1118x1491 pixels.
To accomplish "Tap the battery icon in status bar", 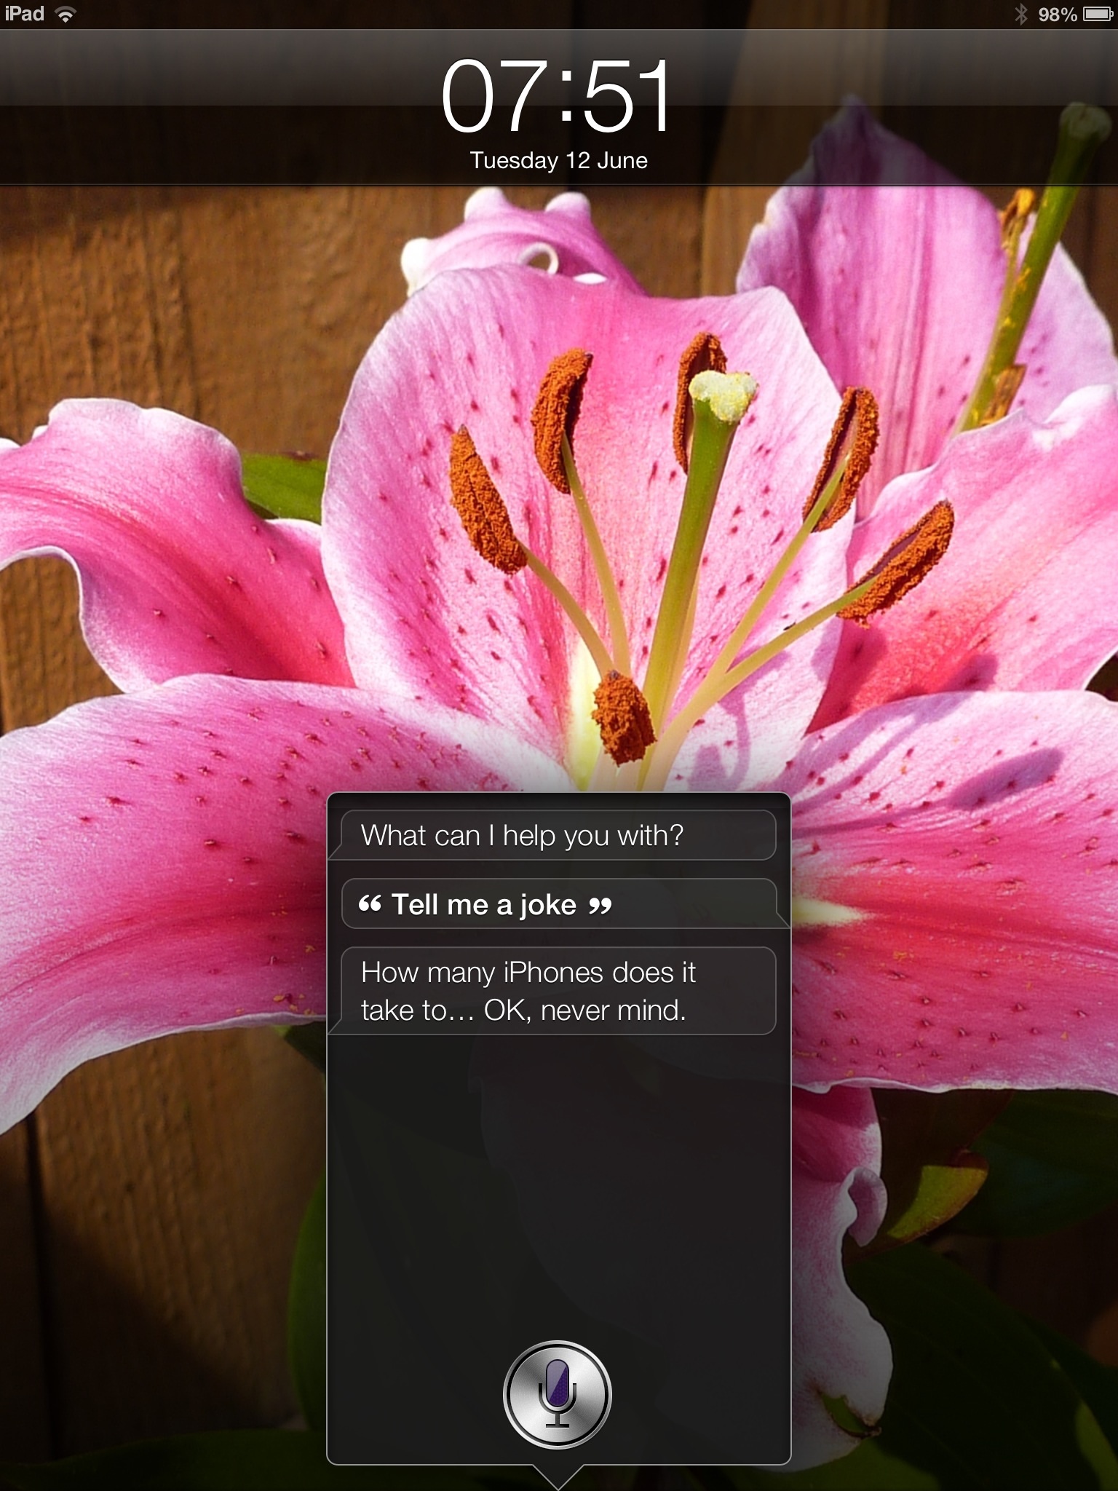I will 1098,15.
